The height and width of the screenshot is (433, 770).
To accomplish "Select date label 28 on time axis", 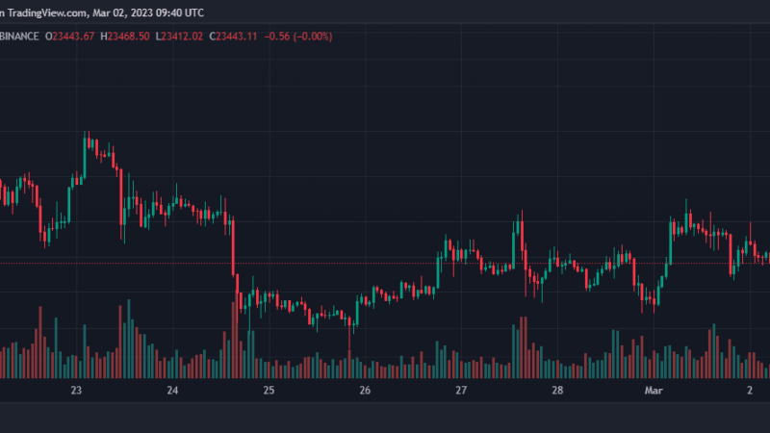I will 557,391.
